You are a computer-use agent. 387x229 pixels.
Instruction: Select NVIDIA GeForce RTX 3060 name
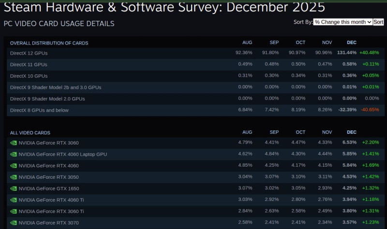49,143
